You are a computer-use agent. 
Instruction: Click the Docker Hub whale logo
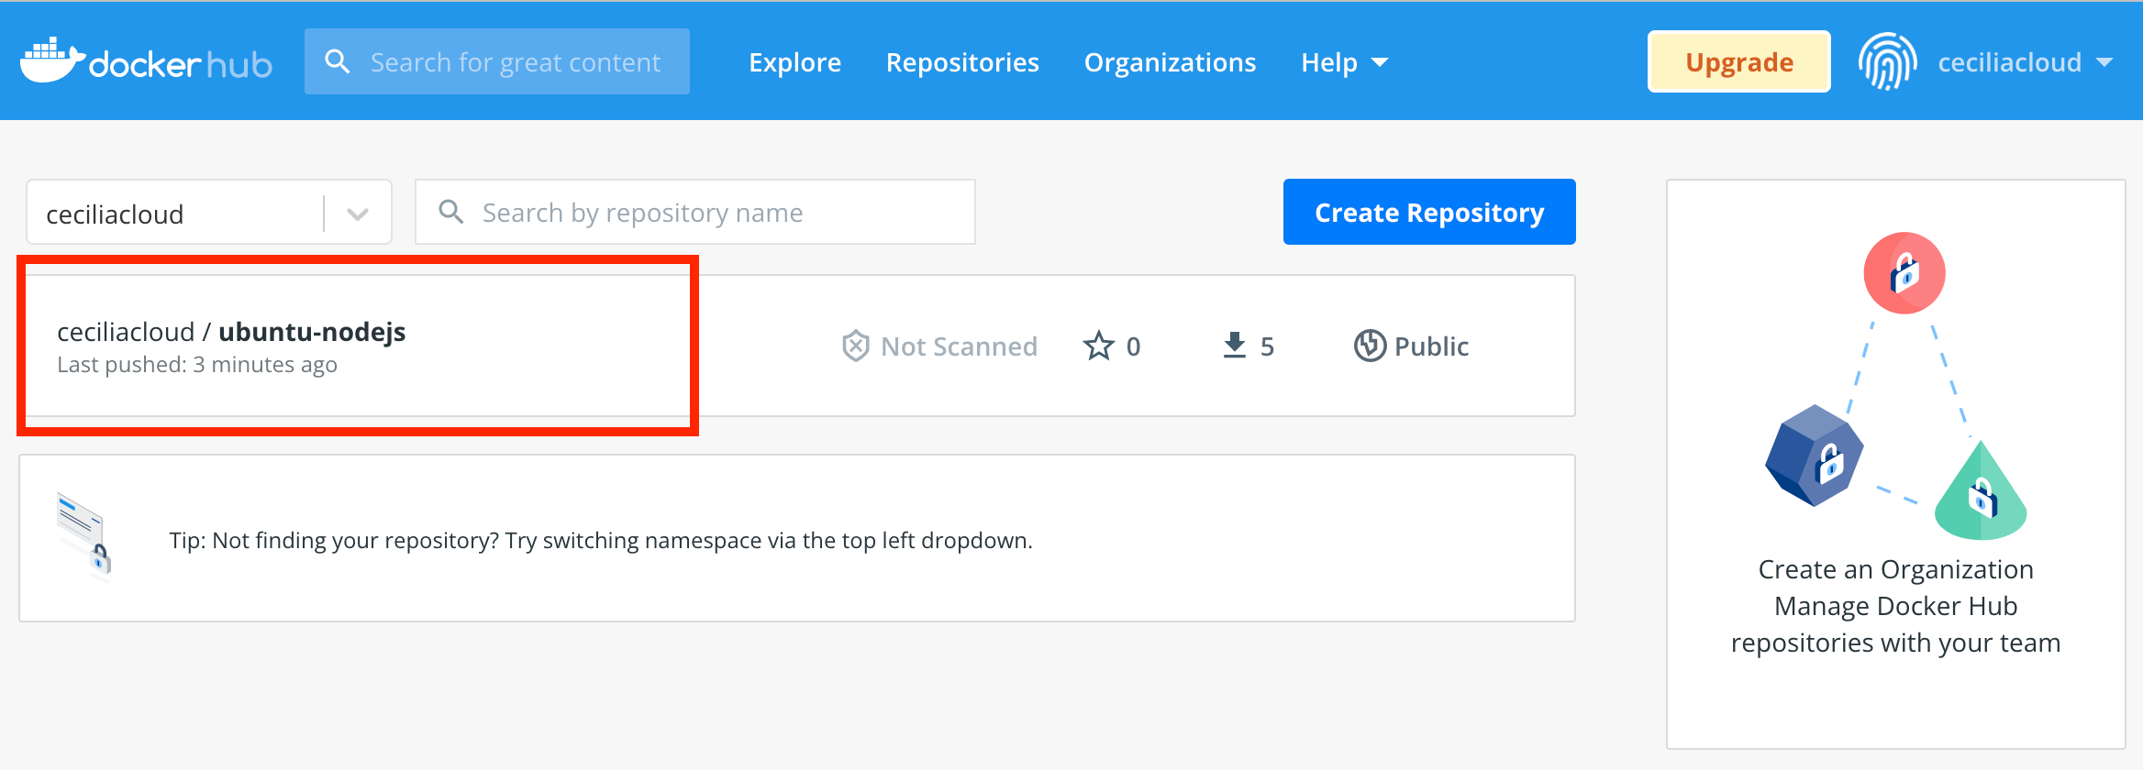click(52, 60)
